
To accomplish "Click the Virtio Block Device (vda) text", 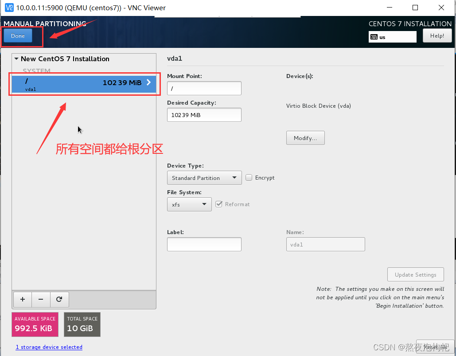I will coord(319,106).
